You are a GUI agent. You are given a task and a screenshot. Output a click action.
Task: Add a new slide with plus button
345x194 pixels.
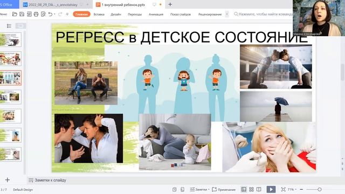coord(8,180)
